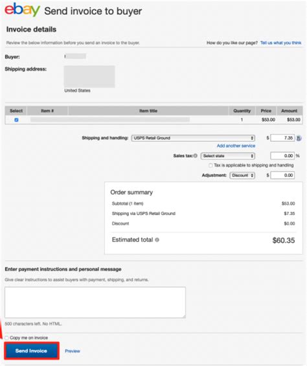Click the eBay logo

[x=23, y=9]
